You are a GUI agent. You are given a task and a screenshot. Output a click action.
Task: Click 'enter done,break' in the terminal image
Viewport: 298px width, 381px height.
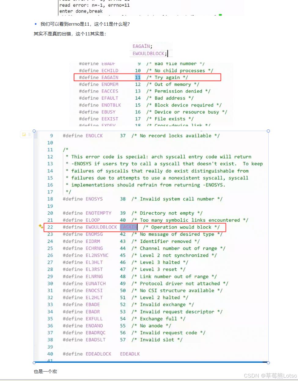[81, 11]
